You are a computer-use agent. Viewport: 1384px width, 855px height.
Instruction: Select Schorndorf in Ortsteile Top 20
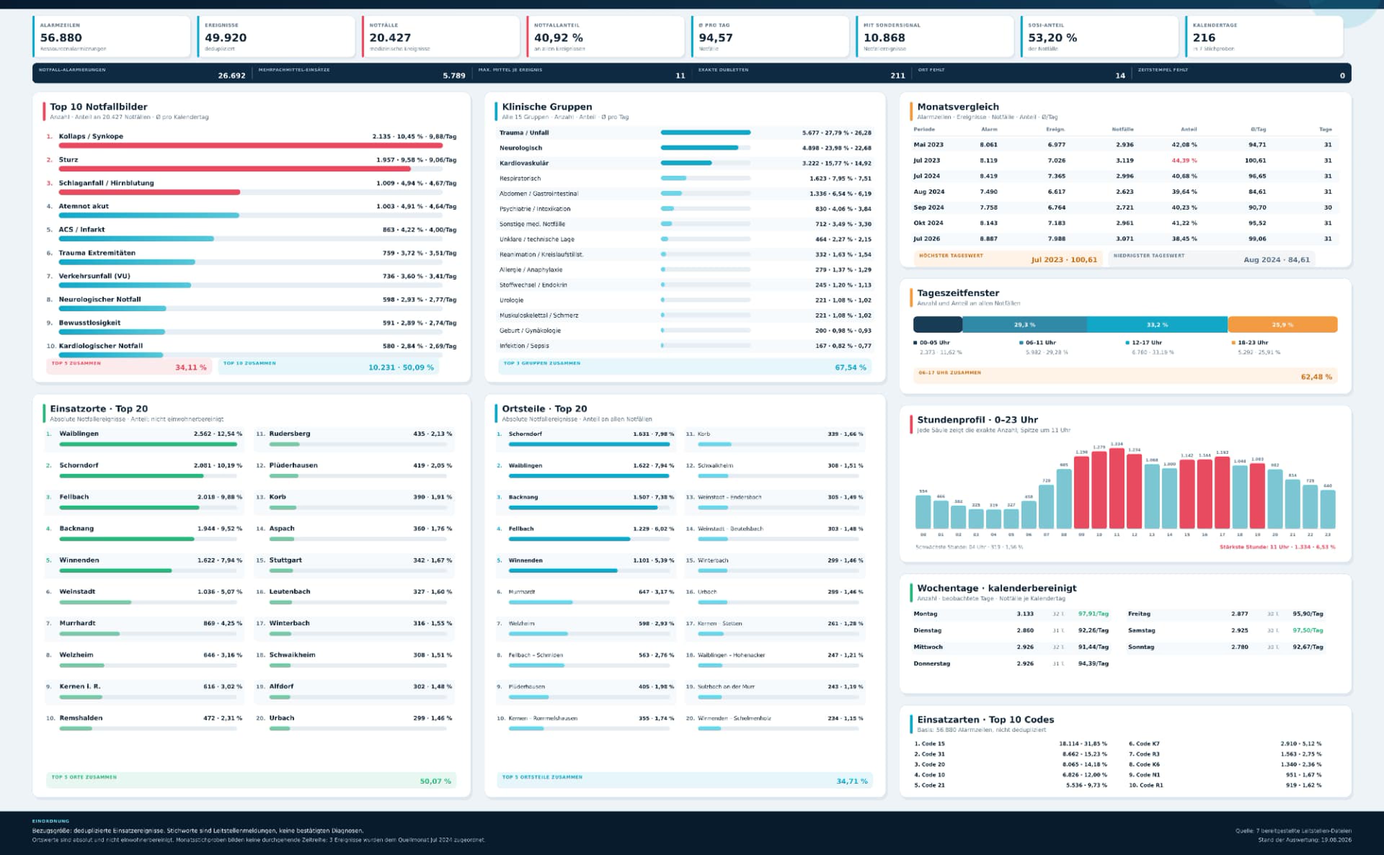click(x=586, y=439)
